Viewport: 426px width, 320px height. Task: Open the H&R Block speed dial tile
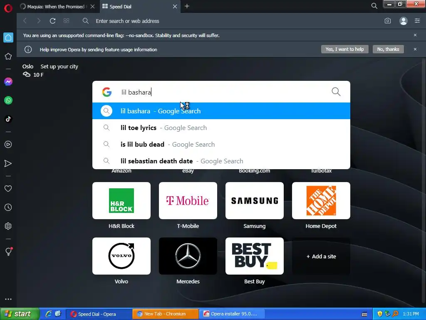[x=121, y=200]
